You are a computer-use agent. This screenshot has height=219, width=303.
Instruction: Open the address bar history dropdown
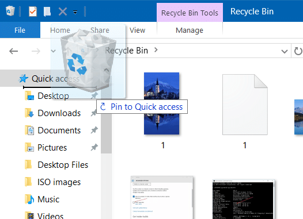284,51
